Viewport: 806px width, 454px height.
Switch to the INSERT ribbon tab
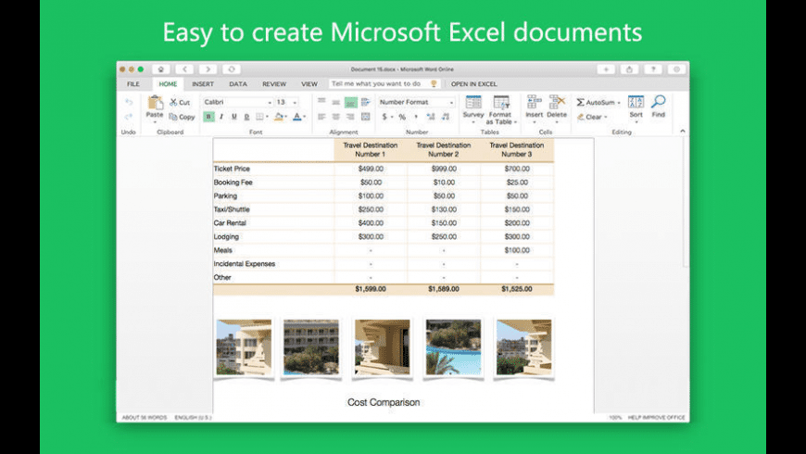coord(203,84)
